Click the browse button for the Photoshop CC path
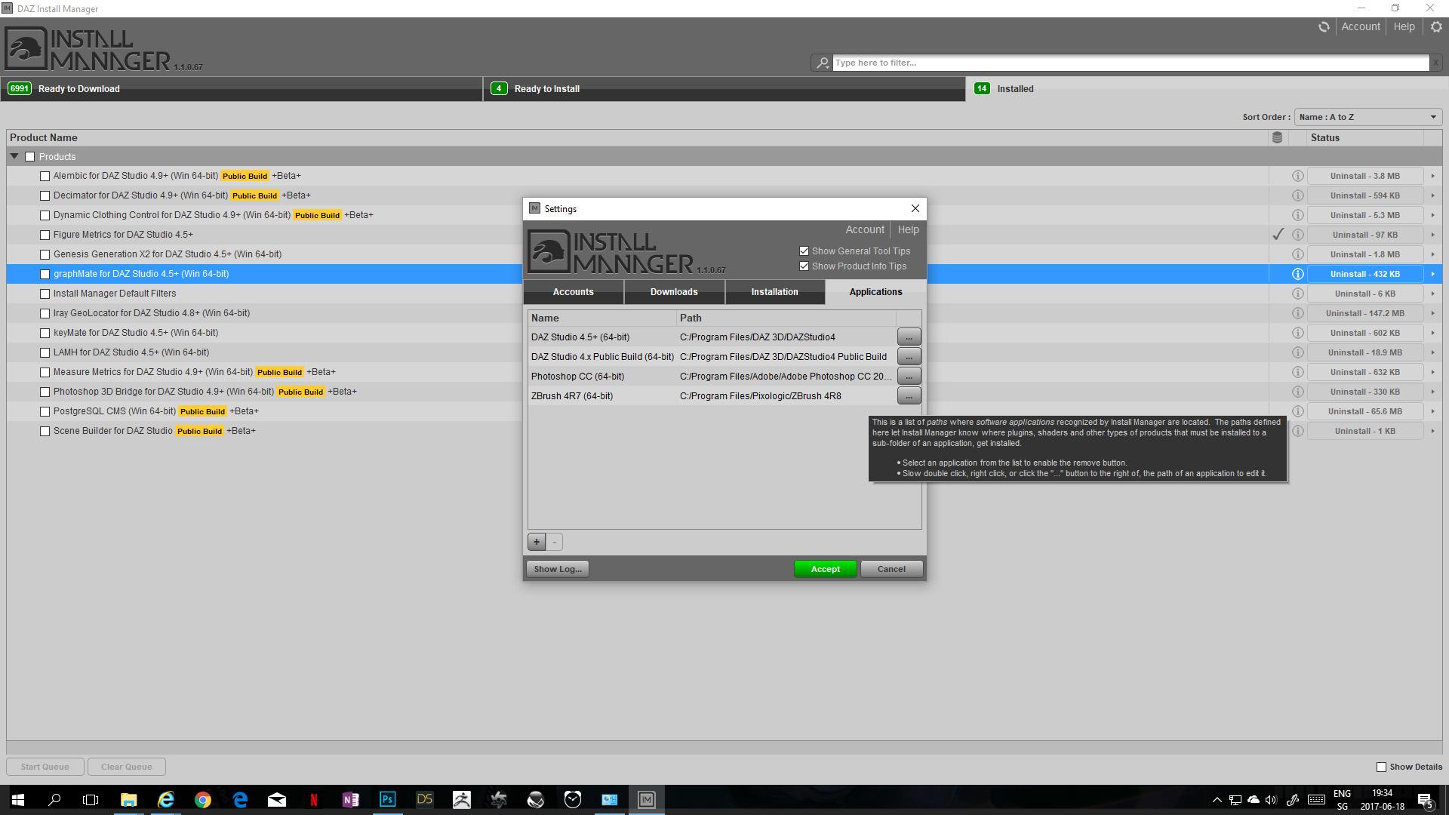Image resolution: width=1449 pixels, height=815 pixels. click(x=909, y=376)
